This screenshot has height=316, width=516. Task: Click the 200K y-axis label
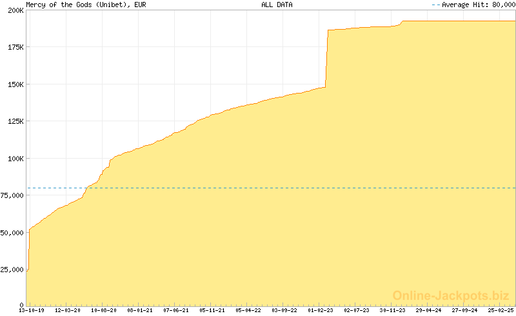(x=15, y=10)
